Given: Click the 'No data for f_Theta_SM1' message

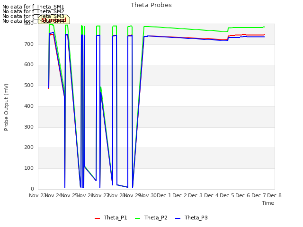Looking at the screenshot, I should [x=33, y=7].
